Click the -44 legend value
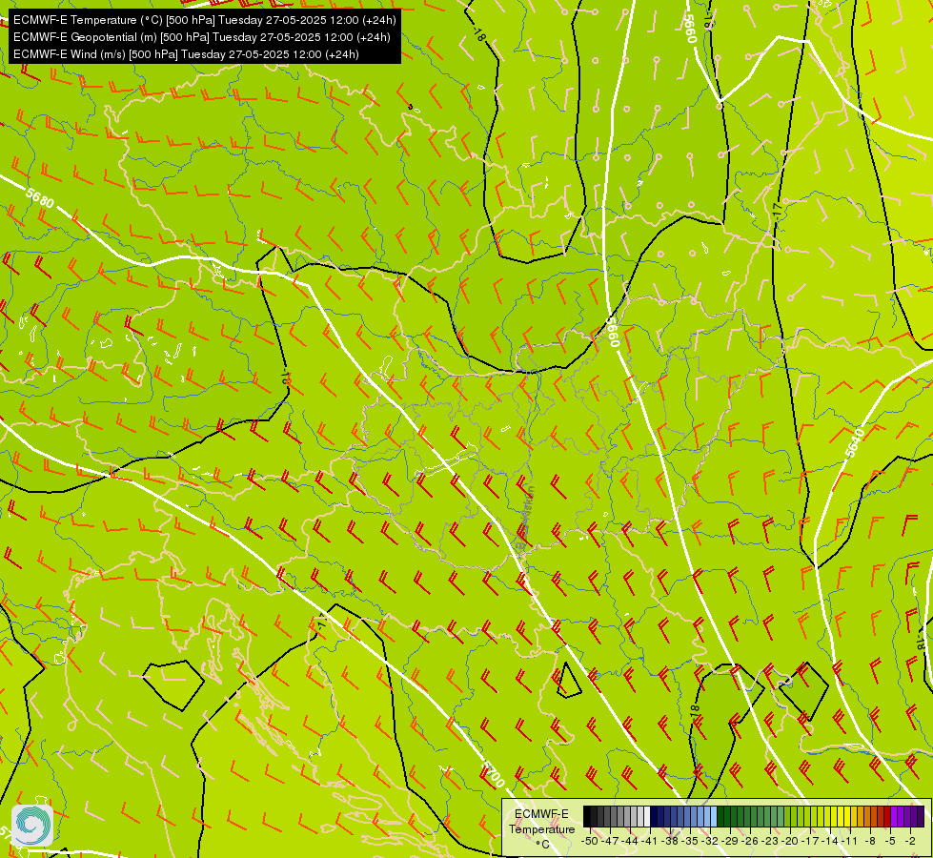Viewport: 933px width, 858px height. point(630,841)
